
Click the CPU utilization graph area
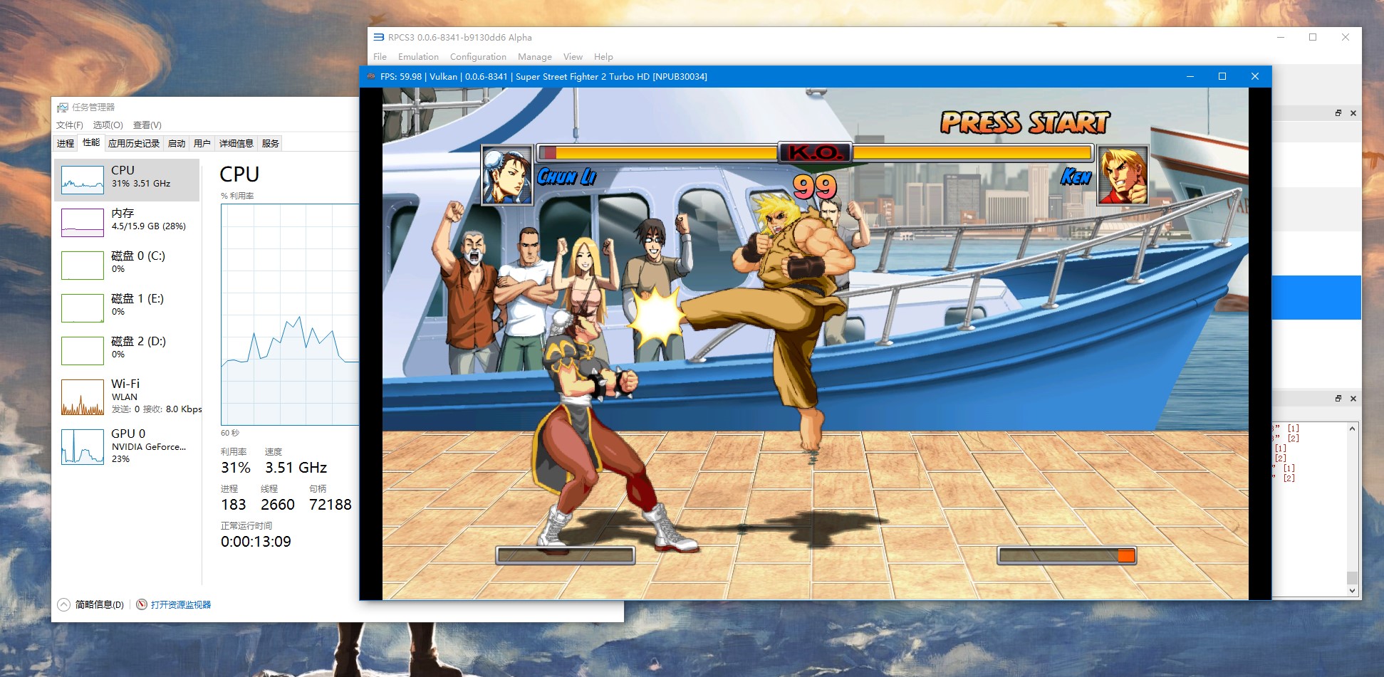point(290,315)
